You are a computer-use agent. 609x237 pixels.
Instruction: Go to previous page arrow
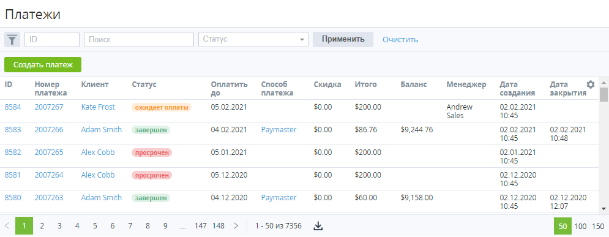[x=7, y=226]
